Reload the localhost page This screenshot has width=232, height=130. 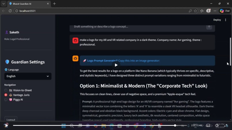tap(10, 11)
